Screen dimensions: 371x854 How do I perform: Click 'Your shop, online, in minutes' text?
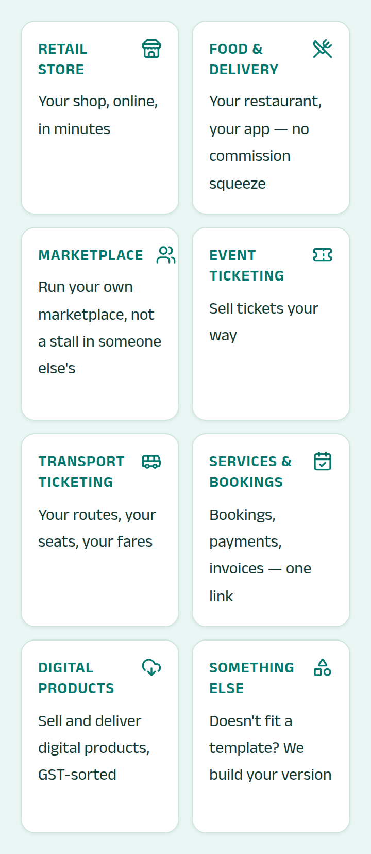tap(98, 115)
